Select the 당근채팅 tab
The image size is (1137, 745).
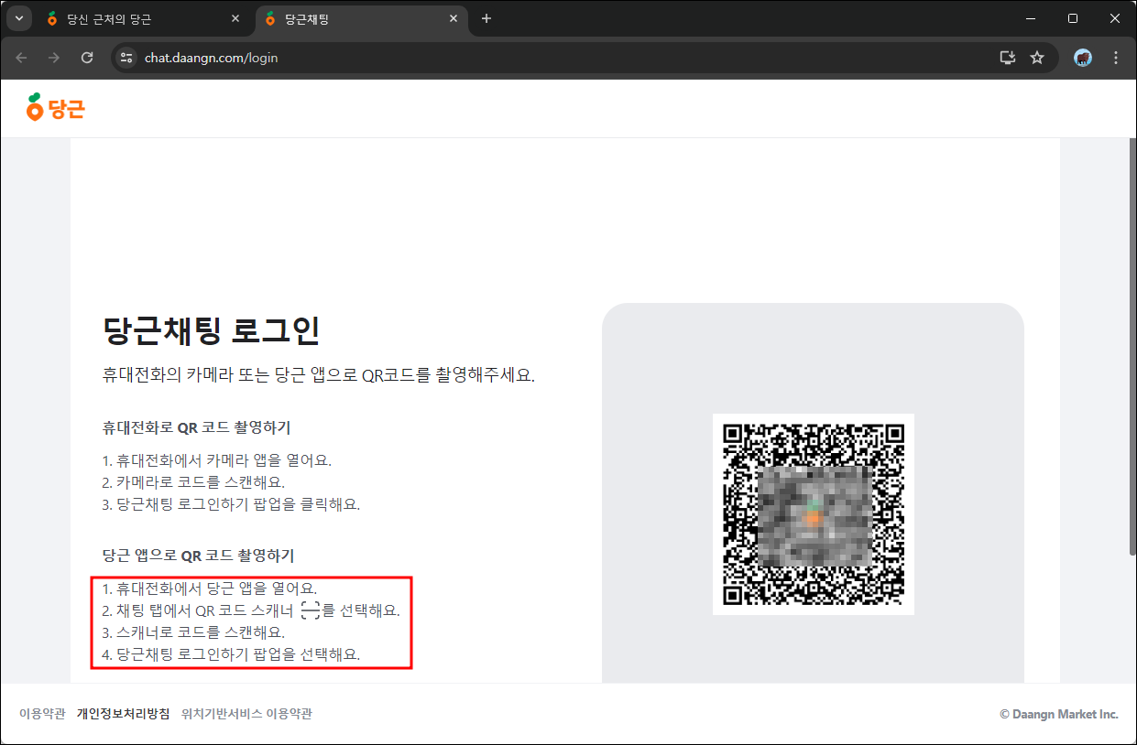point(360,18)
